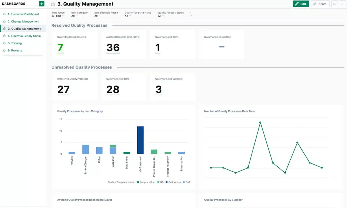Click the green plus add dashboard icon
This screenshot has height=208, width=347.
42,4
